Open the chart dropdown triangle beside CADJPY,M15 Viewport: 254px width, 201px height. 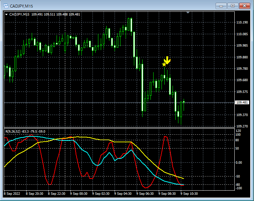pyautogui.click(x=6, y=15)
